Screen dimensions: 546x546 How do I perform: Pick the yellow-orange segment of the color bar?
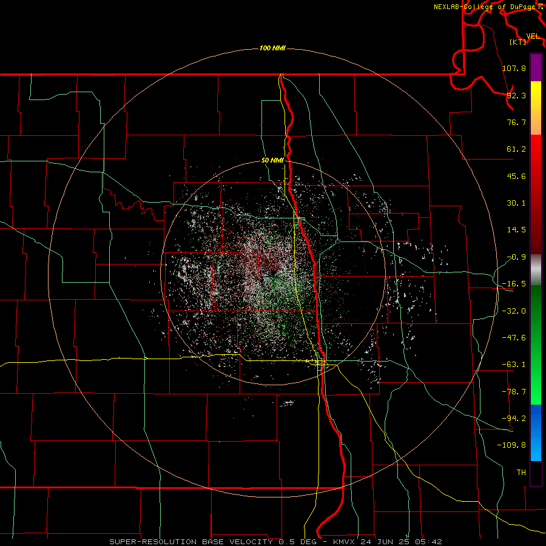tap(536, 108)
